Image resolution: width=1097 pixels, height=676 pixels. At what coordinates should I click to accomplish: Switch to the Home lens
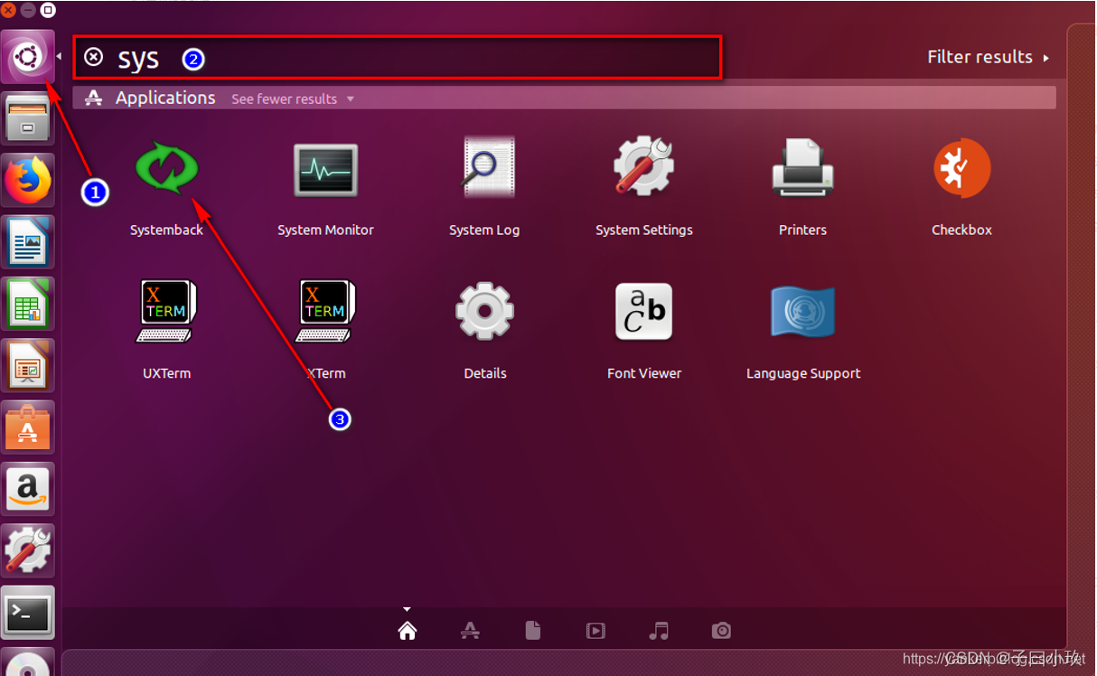[x=408, y=630]
